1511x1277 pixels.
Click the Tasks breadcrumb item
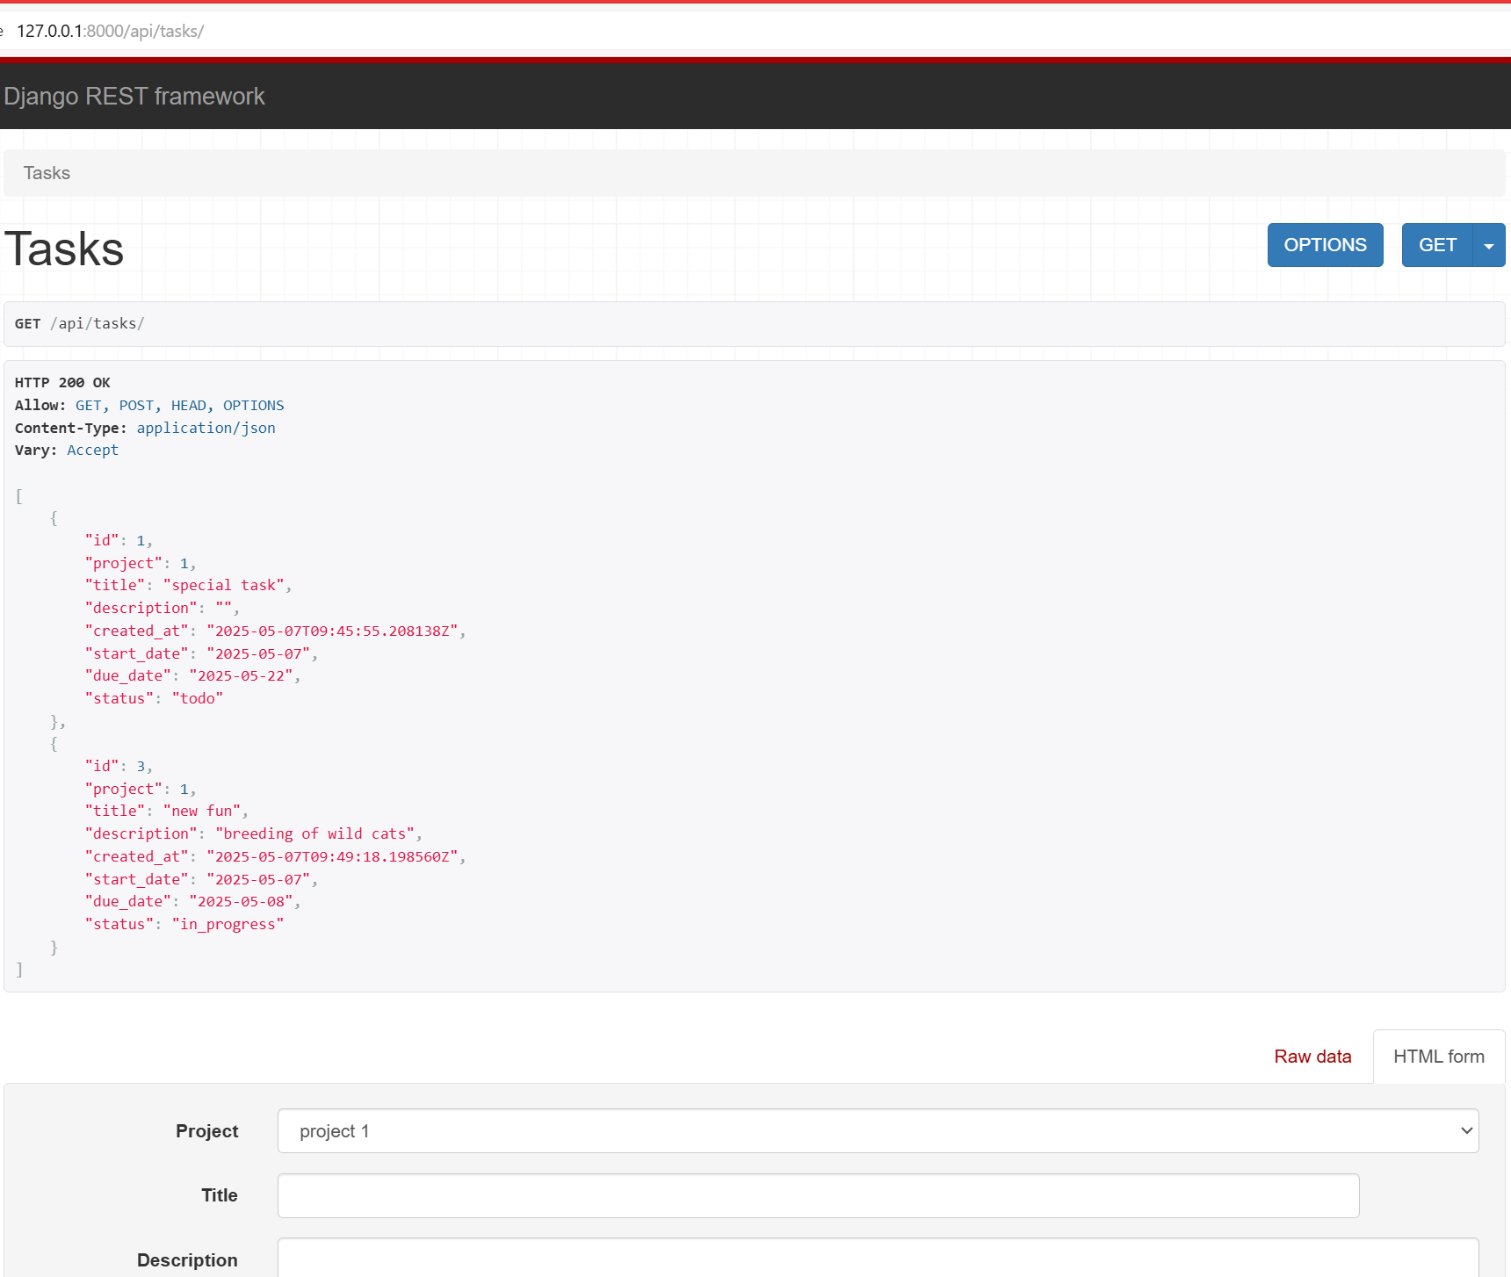(47, 173)
